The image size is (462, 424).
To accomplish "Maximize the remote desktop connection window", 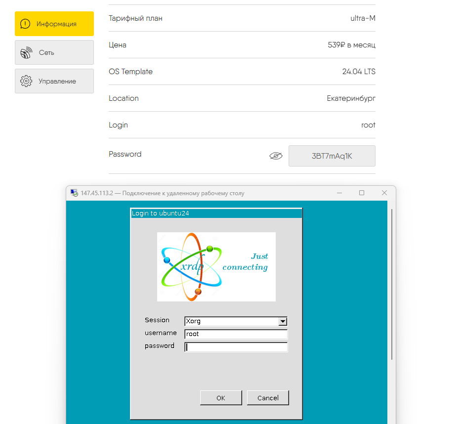I will coord(362,193).
